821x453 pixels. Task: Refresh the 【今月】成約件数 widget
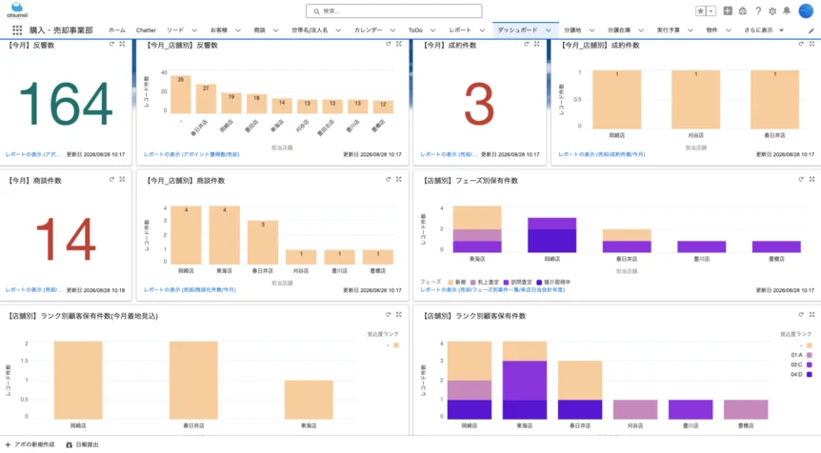coord(526,45)
